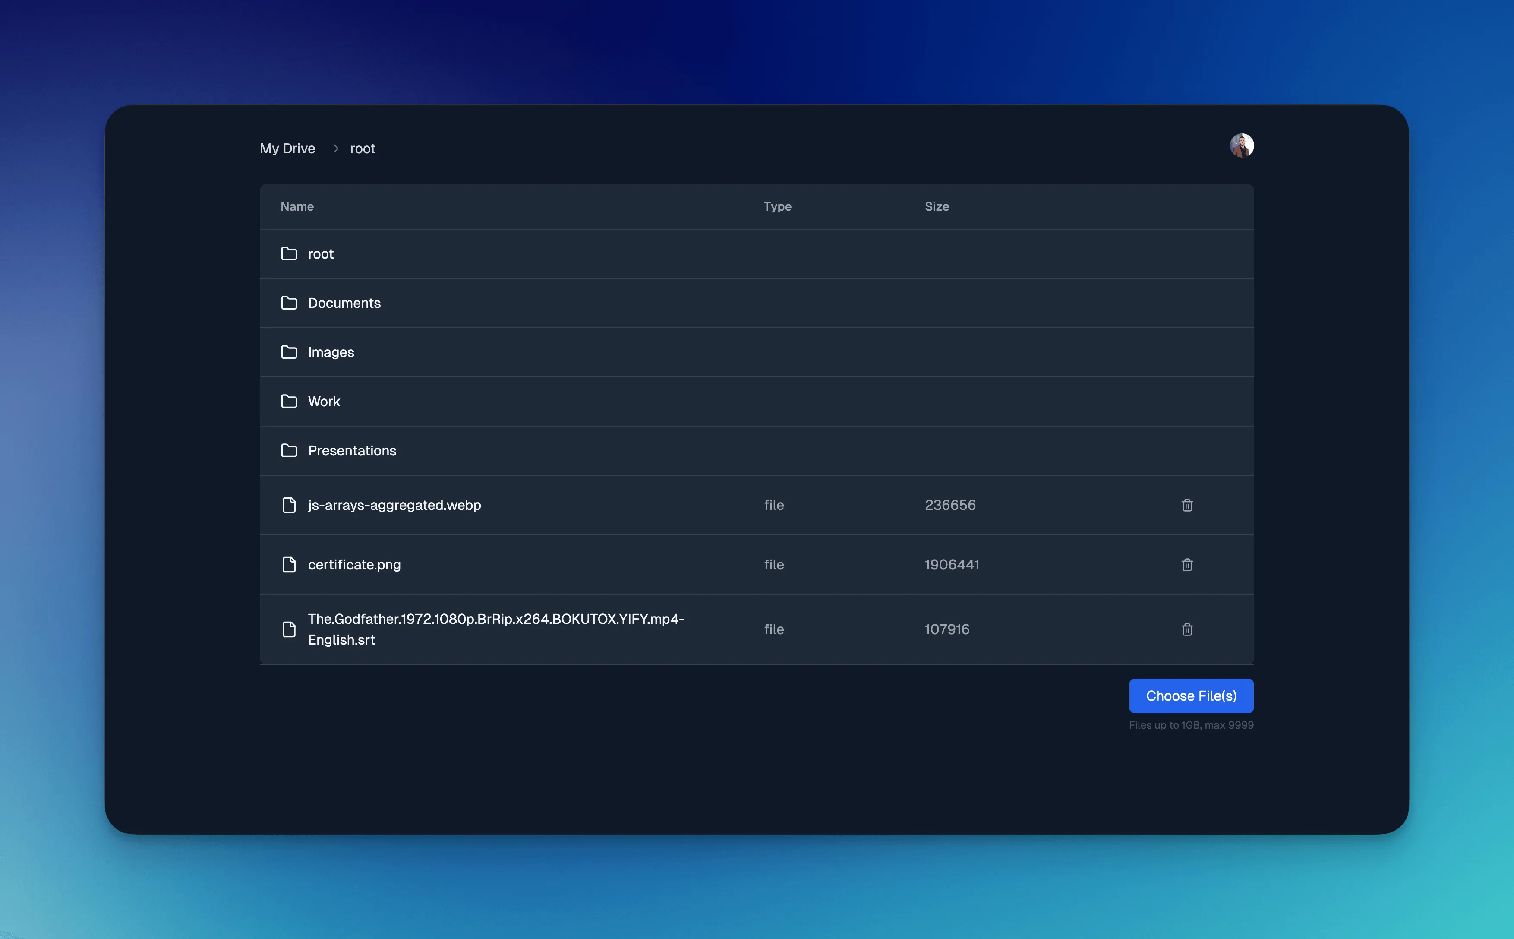Image resolution: width=1514 pixels, height=939 pixels.
Task: Click the Name column header
Action: 297,207
